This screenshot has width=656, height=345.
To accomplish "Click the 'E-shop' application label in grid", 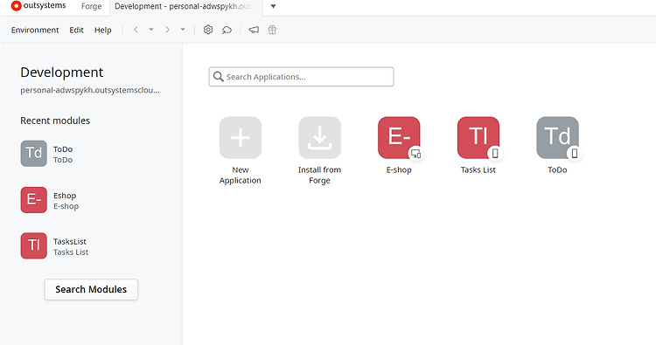I will (399, 170).
